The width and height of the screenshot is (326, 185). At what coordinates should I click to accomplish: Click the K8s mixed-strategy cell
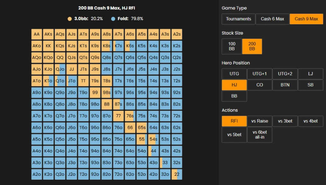pos(107,46)
